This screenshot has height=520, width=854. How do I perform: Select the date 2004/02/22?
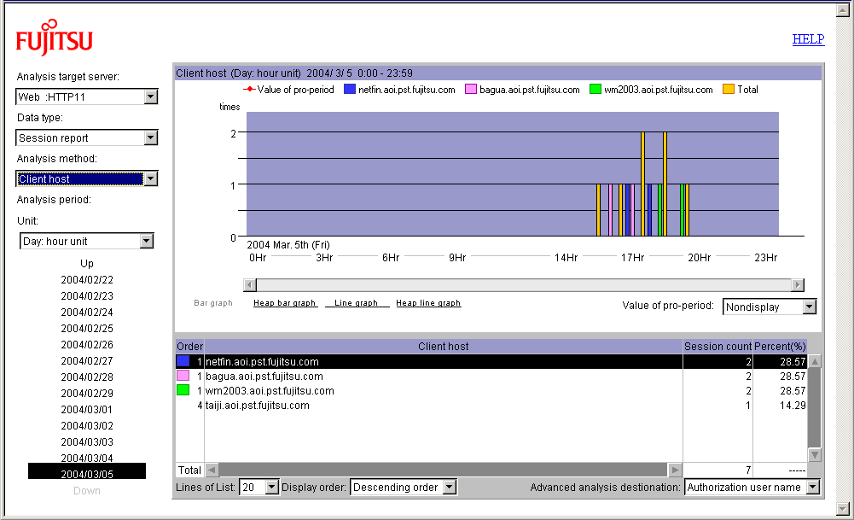[x=87, y=279]
